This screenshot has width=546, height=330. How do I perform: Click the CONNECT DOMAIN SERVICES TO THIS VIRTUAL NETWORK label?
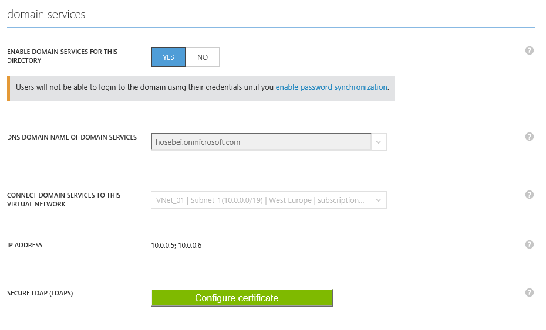click(x=64, y=200)
